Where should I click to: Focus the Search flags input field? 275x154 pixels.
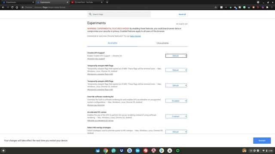(119, 14)
